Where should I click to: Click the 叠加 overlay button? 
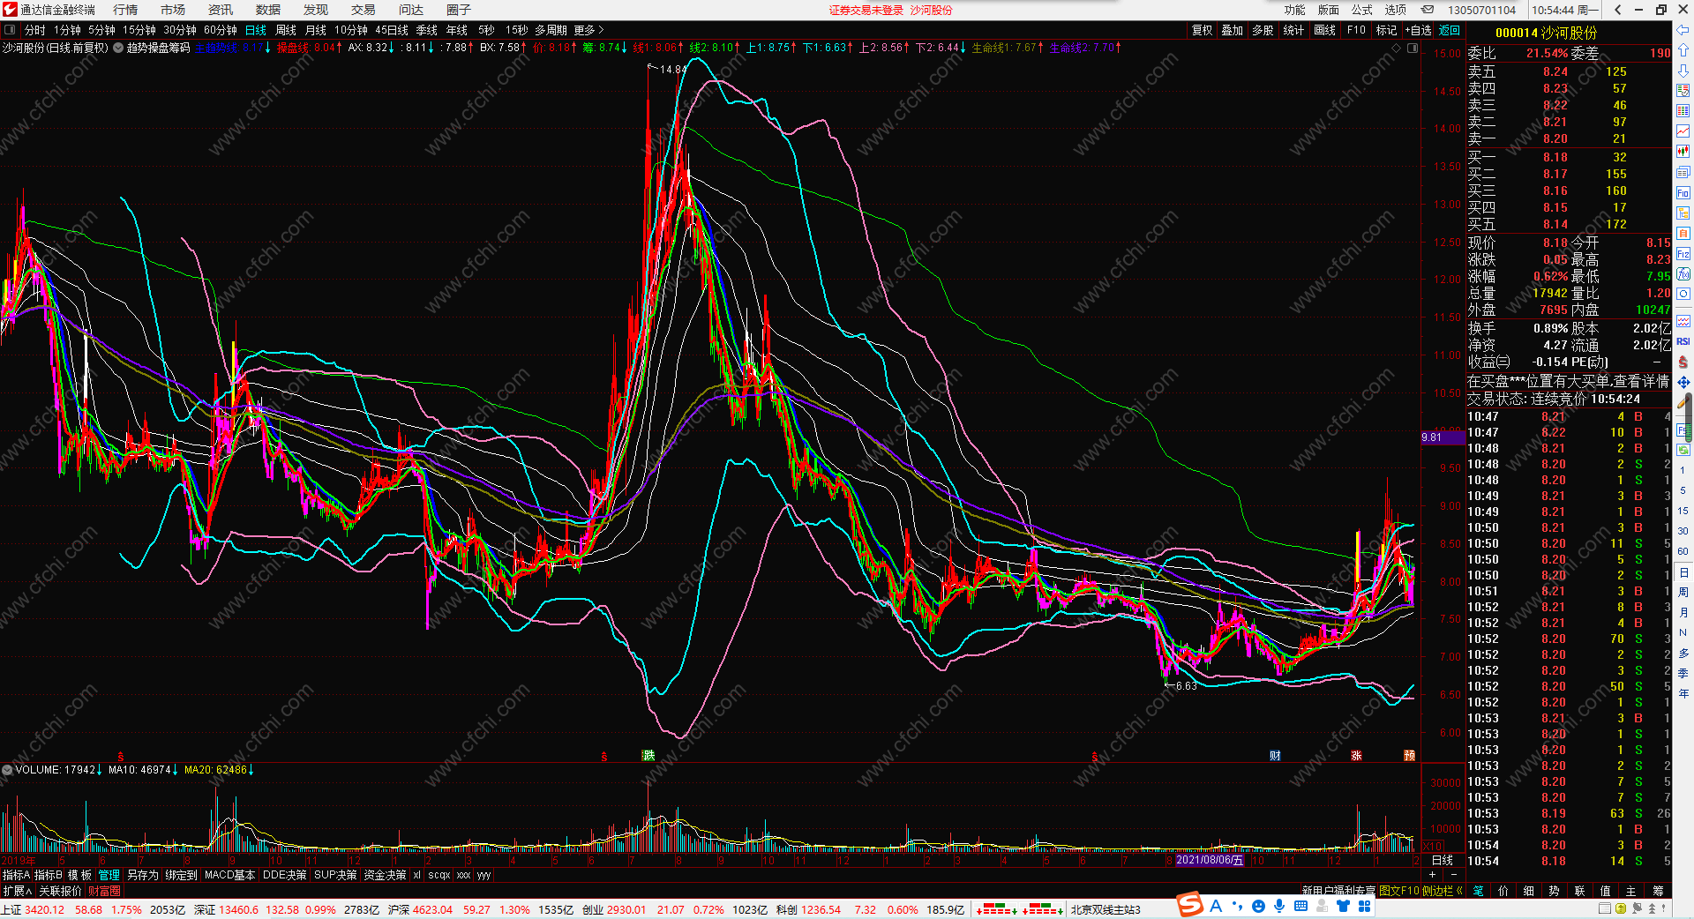click(1233, 30)
